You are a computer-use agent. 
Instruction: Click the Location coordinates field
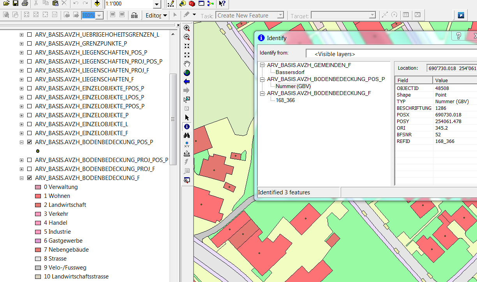pyautogui.click(x=452, y=68)
